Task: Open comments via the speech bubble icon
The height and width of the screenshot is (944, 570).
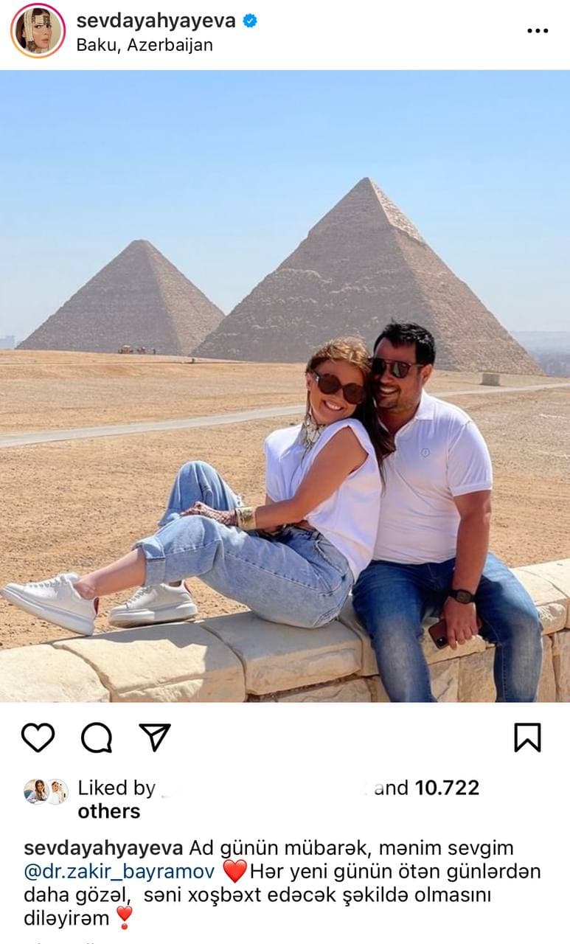Action: tap(97, 737)
